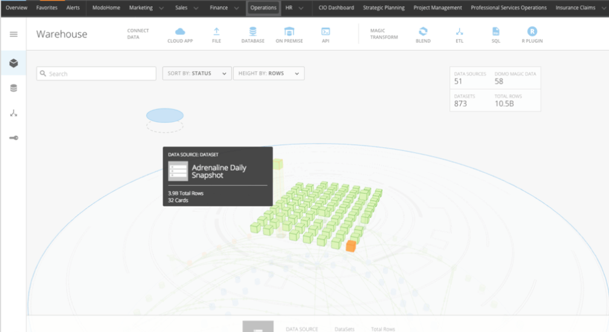Expand the HR menu chevron

[x=301, y=8]
